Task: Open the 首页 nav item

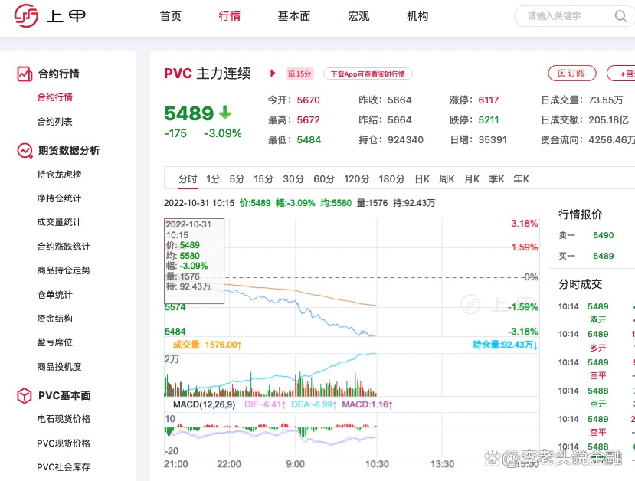Action: (x=171, y=16)
